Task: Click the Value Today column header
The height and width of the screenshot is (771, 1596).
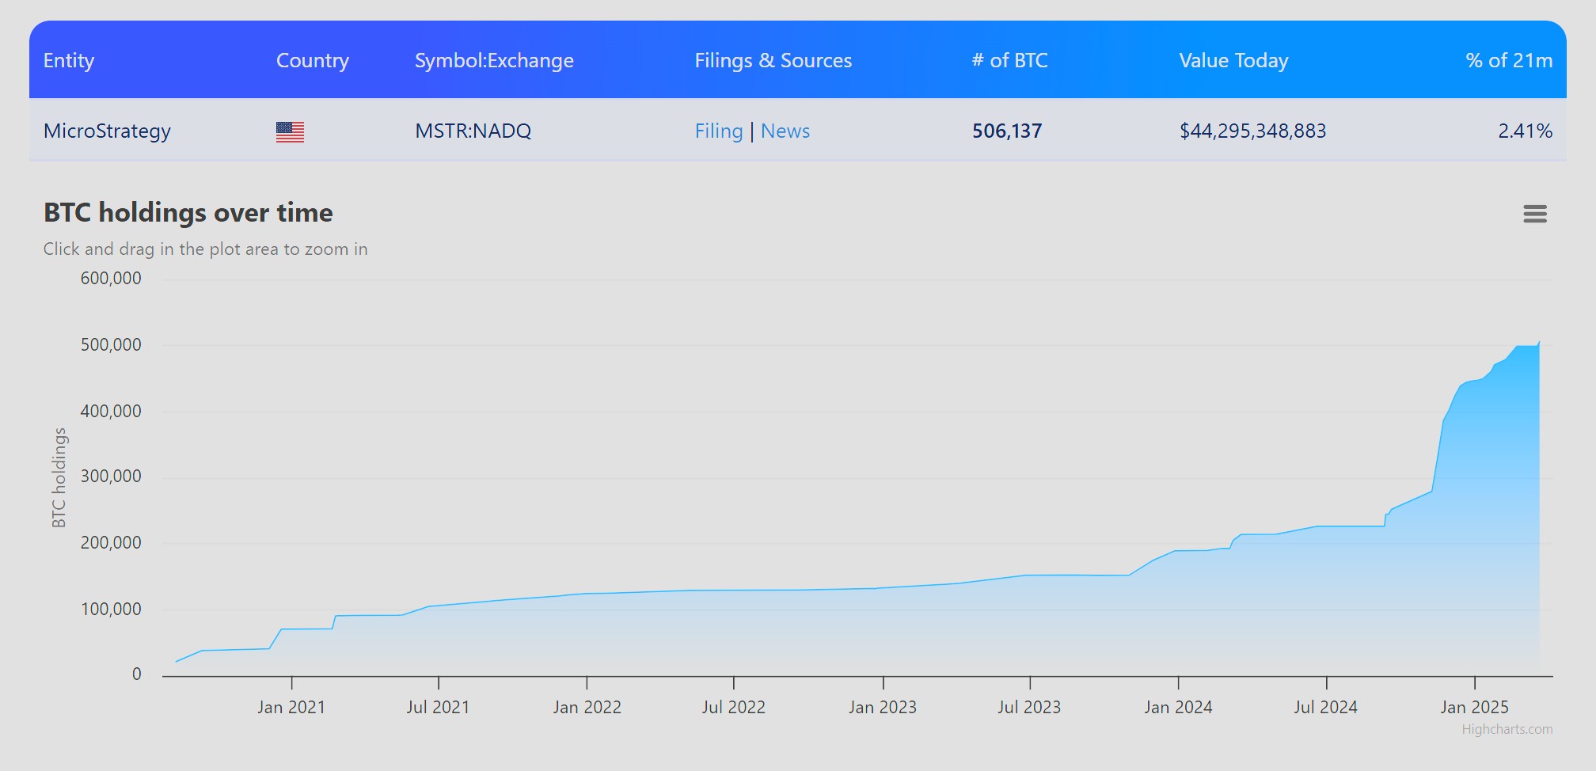Action: (1233, 60)
